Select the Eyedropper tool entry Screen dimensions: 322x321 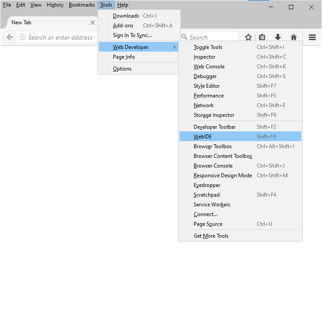click(240, 185)
